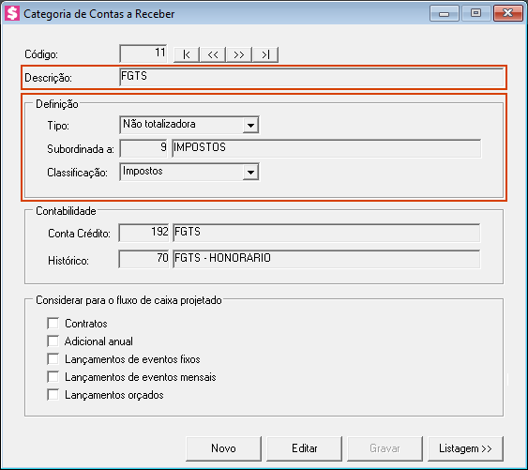
Task: Select the Conta Crédito code field
Action: pos(143,233)
